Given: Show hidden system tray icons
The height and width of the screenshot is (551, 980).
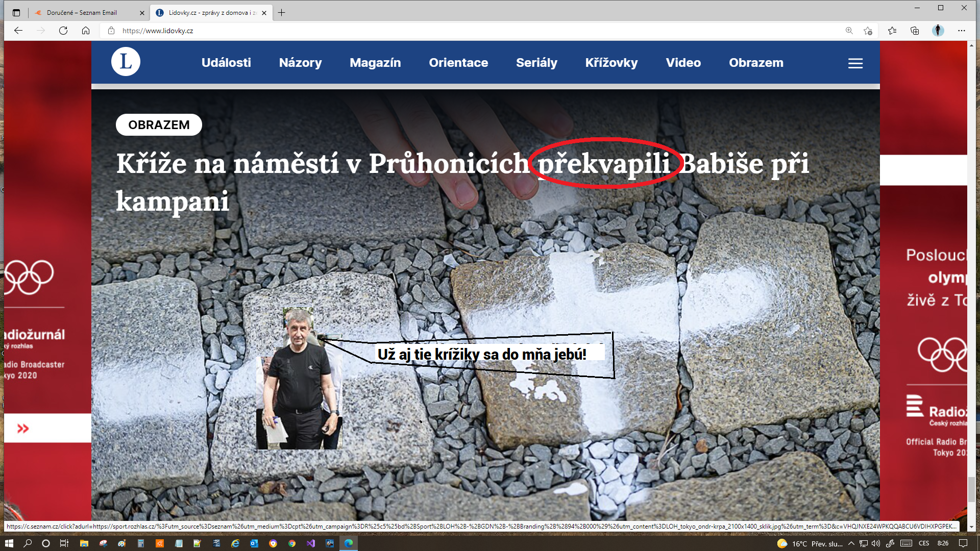Looking at the screenshot, I should [x=851, y=543].
